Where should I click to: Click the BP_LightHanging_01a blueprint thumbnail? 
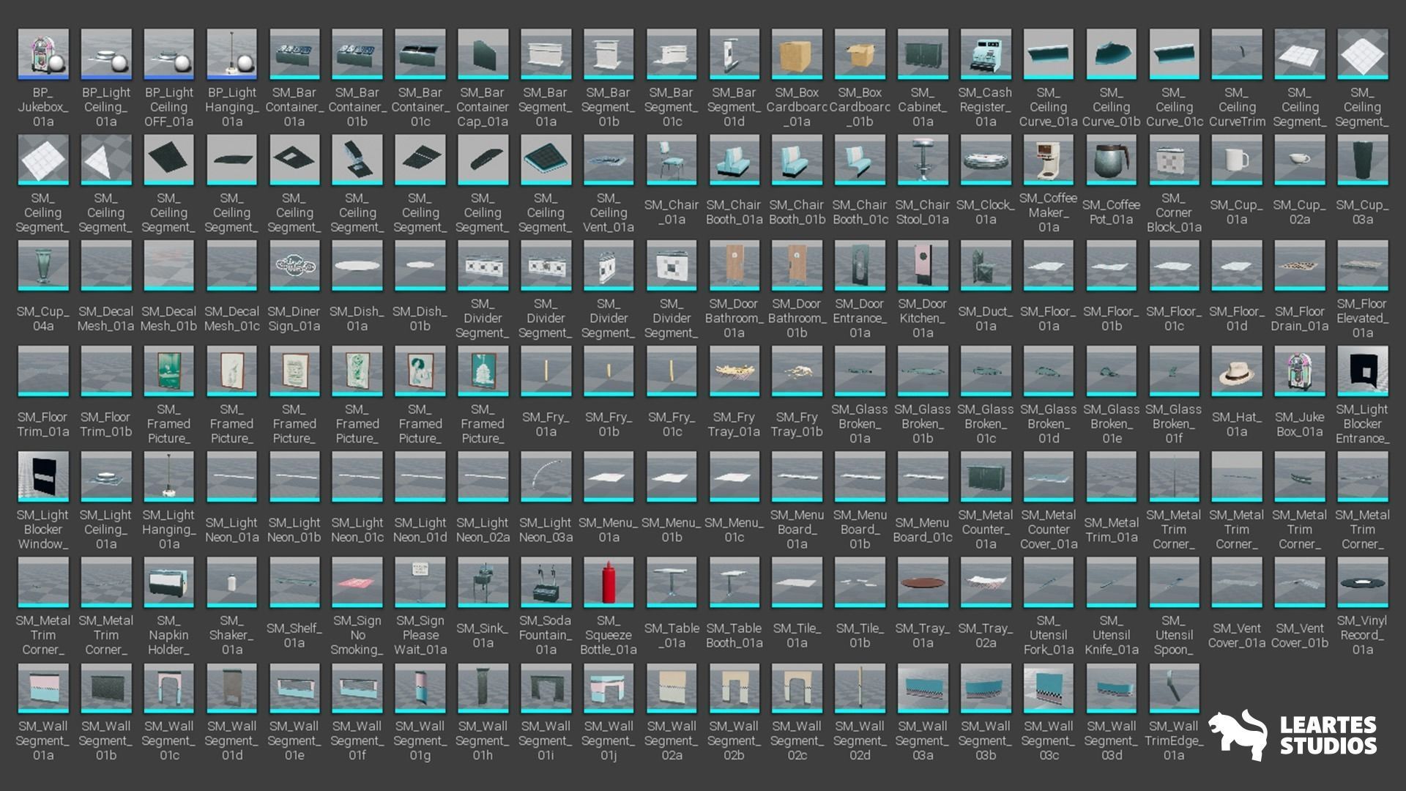(232, 54)
